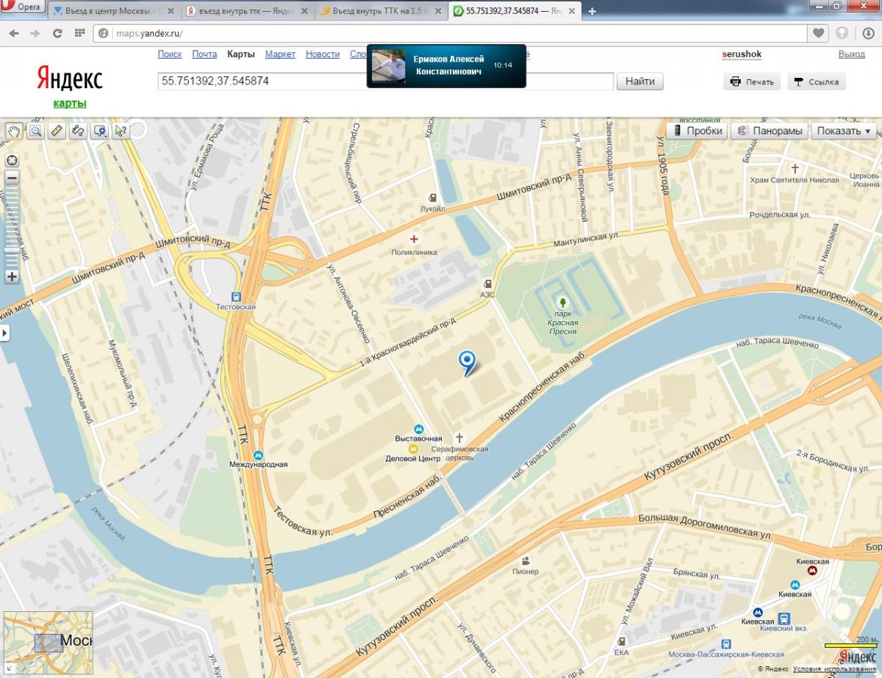Viewport: 882px width, 678px height.
Task: Click the Деловой Центр metro icon
Action: [414, 448]
